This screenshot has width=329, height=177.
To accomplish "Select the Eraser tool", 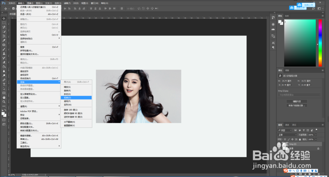I will point(4,63).
